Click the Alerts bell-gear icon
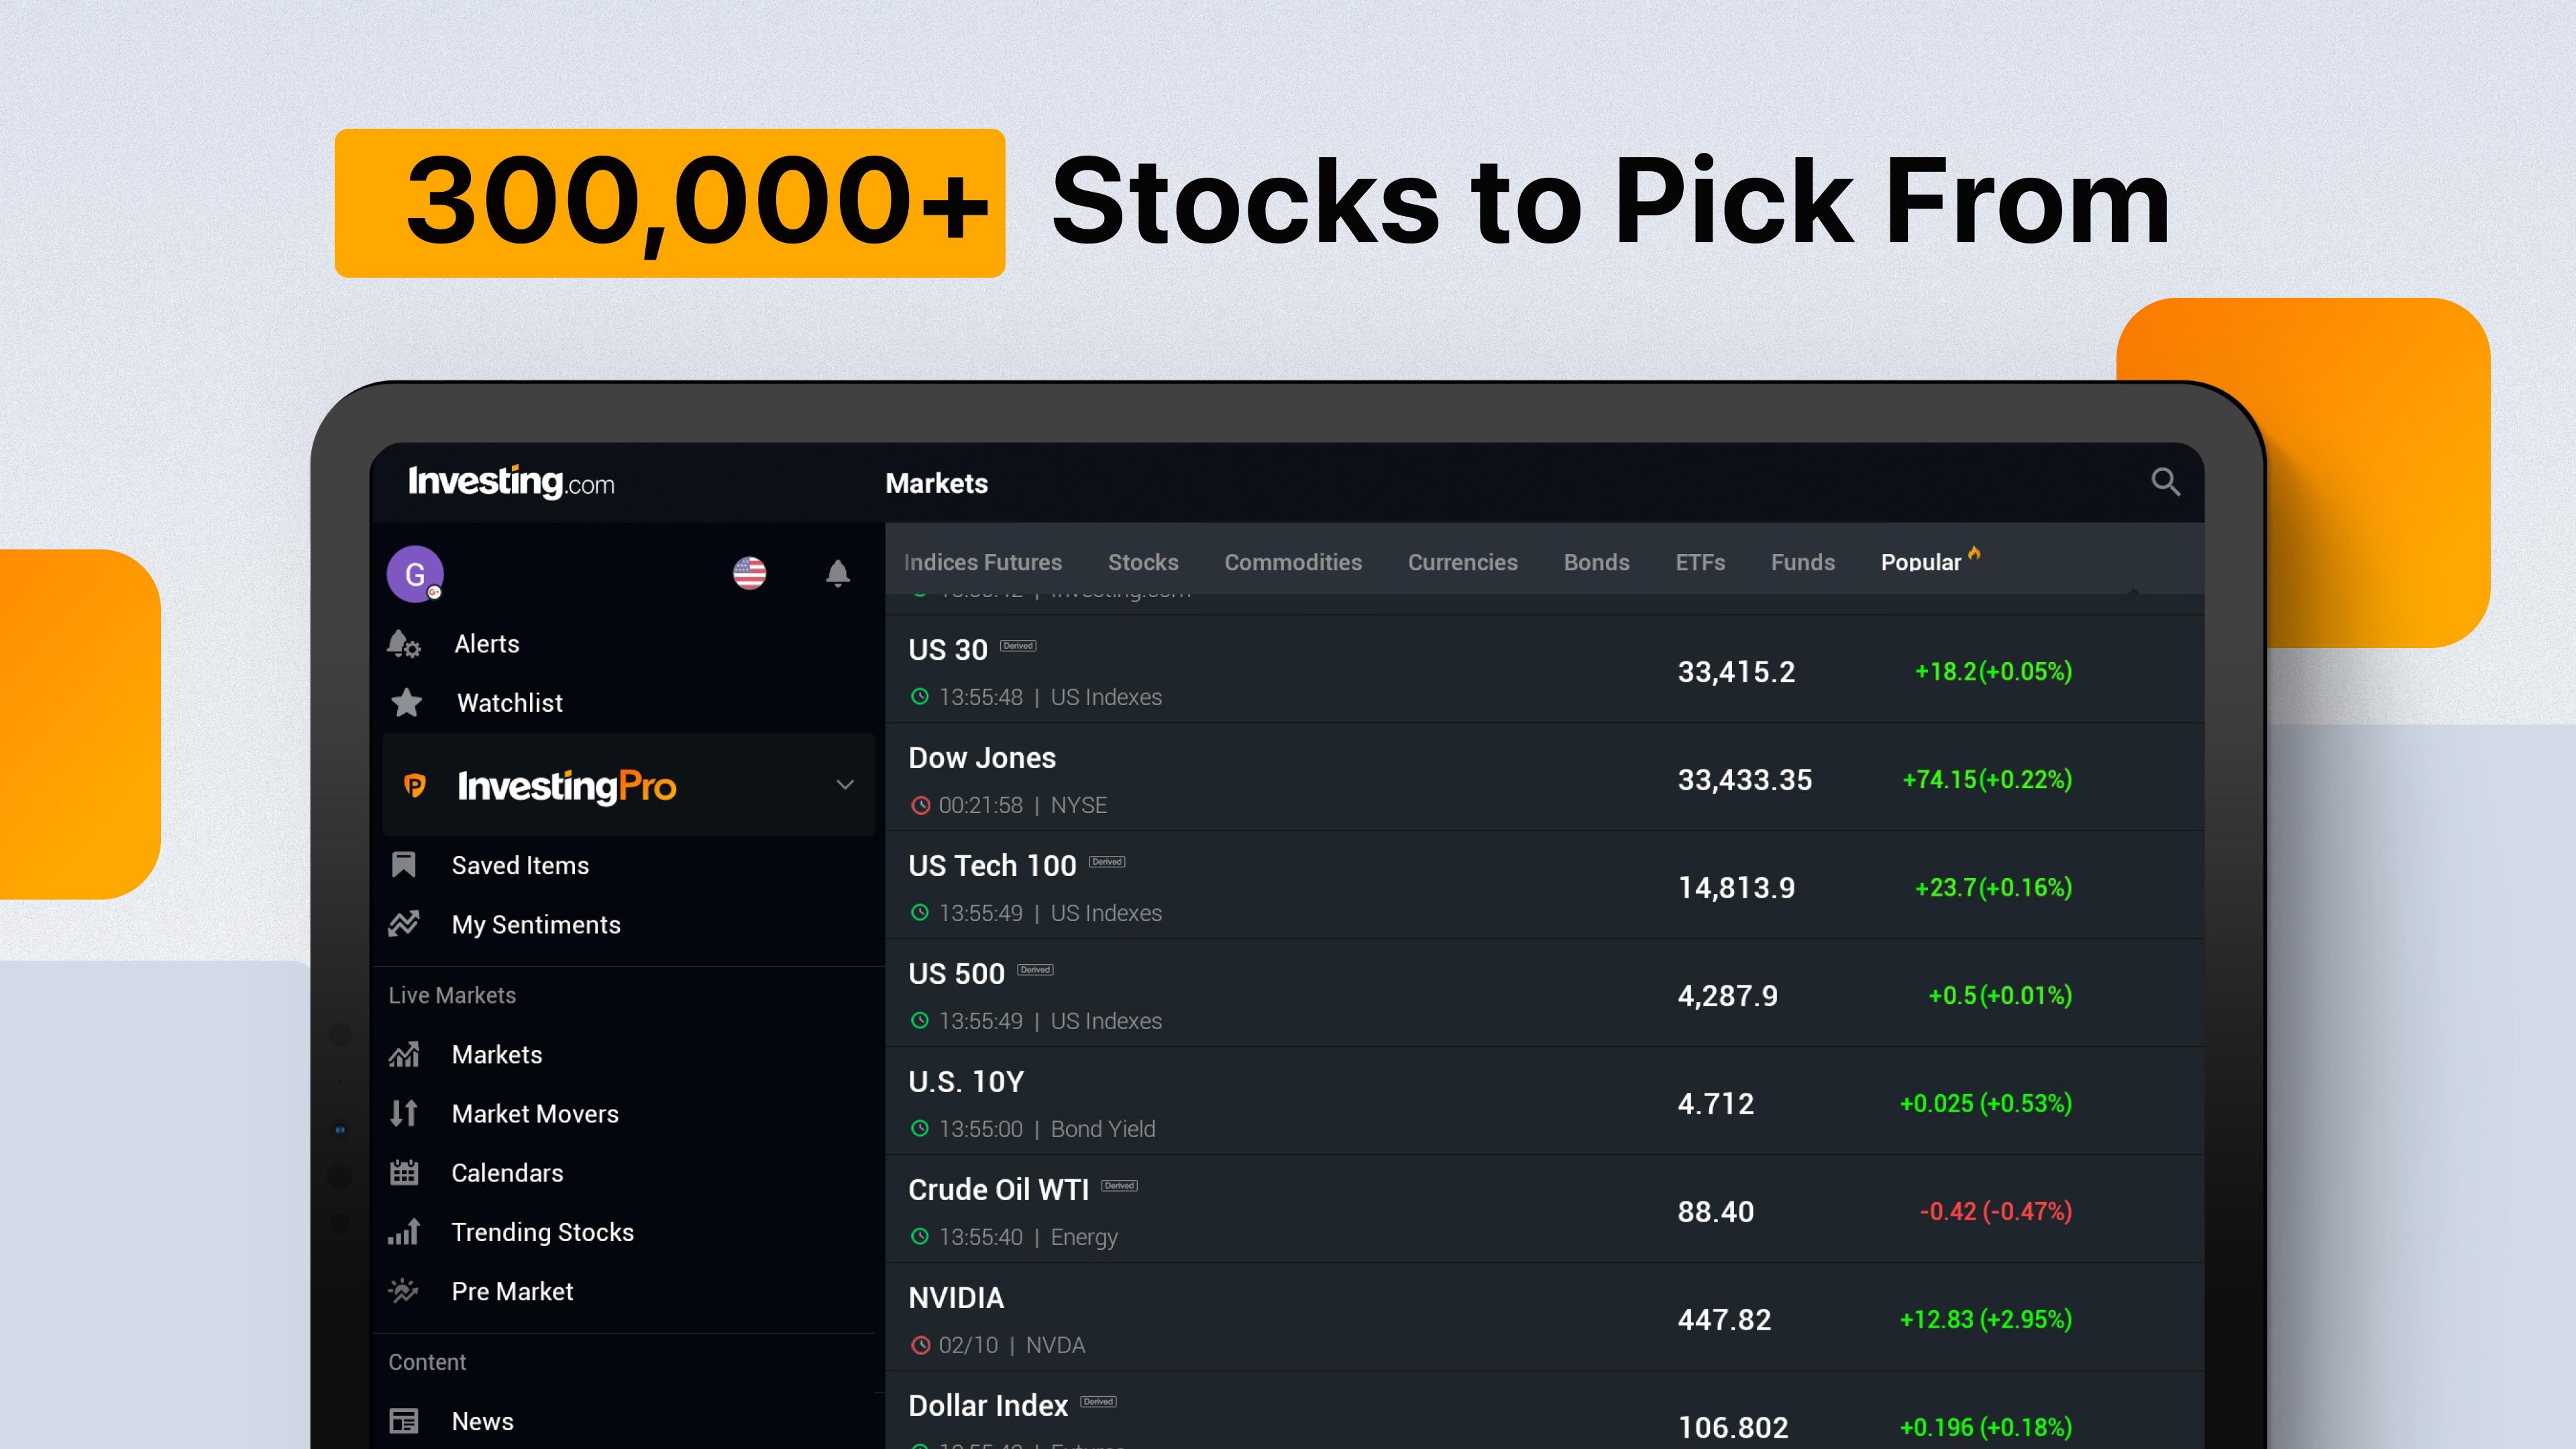The image size is (2576, 1449). click(404, 644)
